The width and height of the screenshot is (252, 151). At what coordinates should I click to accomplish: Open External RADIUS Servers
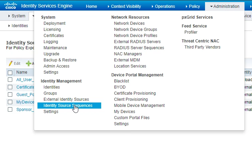click(x=138, y=42)
